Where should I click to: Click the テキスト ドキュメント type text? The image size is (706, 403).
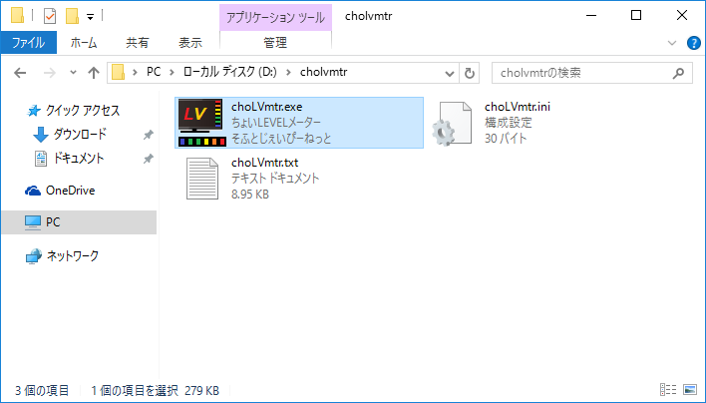275,179
